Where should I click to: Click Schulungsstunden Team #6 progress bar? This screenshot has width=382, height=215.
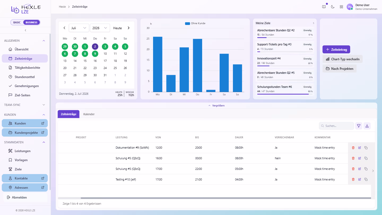point(285,94)
